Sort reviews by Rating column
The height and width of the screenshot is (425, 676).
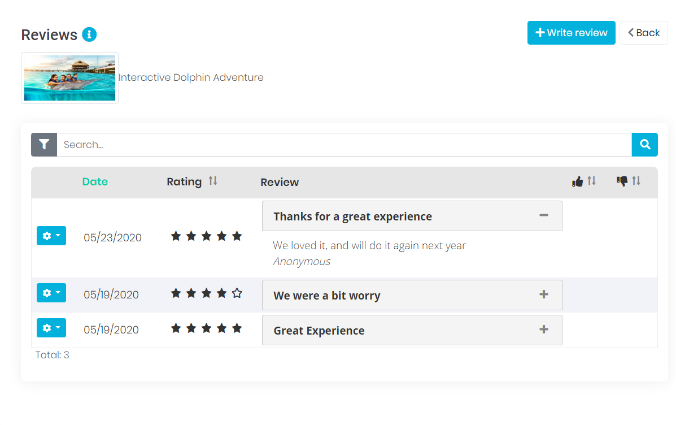point(212,181)
